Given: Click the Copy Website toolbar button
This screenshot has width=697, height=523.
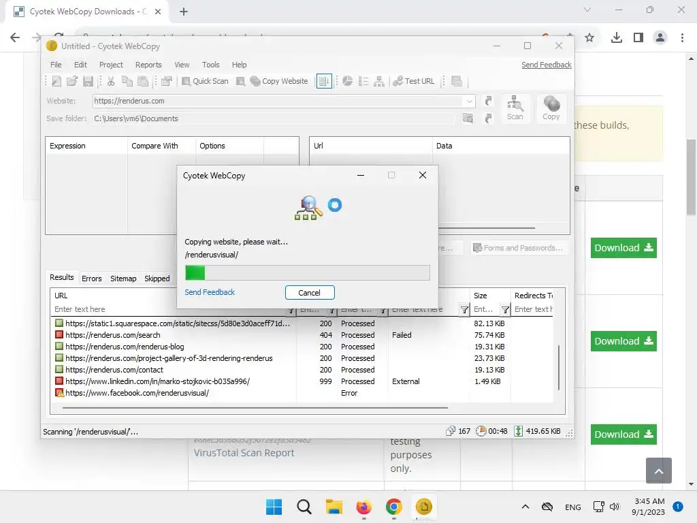Looking at the screenshot, I should click(x=279, y=81).
